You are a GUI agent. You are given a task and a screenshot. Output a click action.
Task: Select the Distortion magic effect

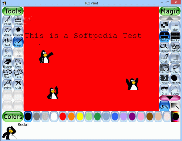pyautogui.click(x=175, y=79)
